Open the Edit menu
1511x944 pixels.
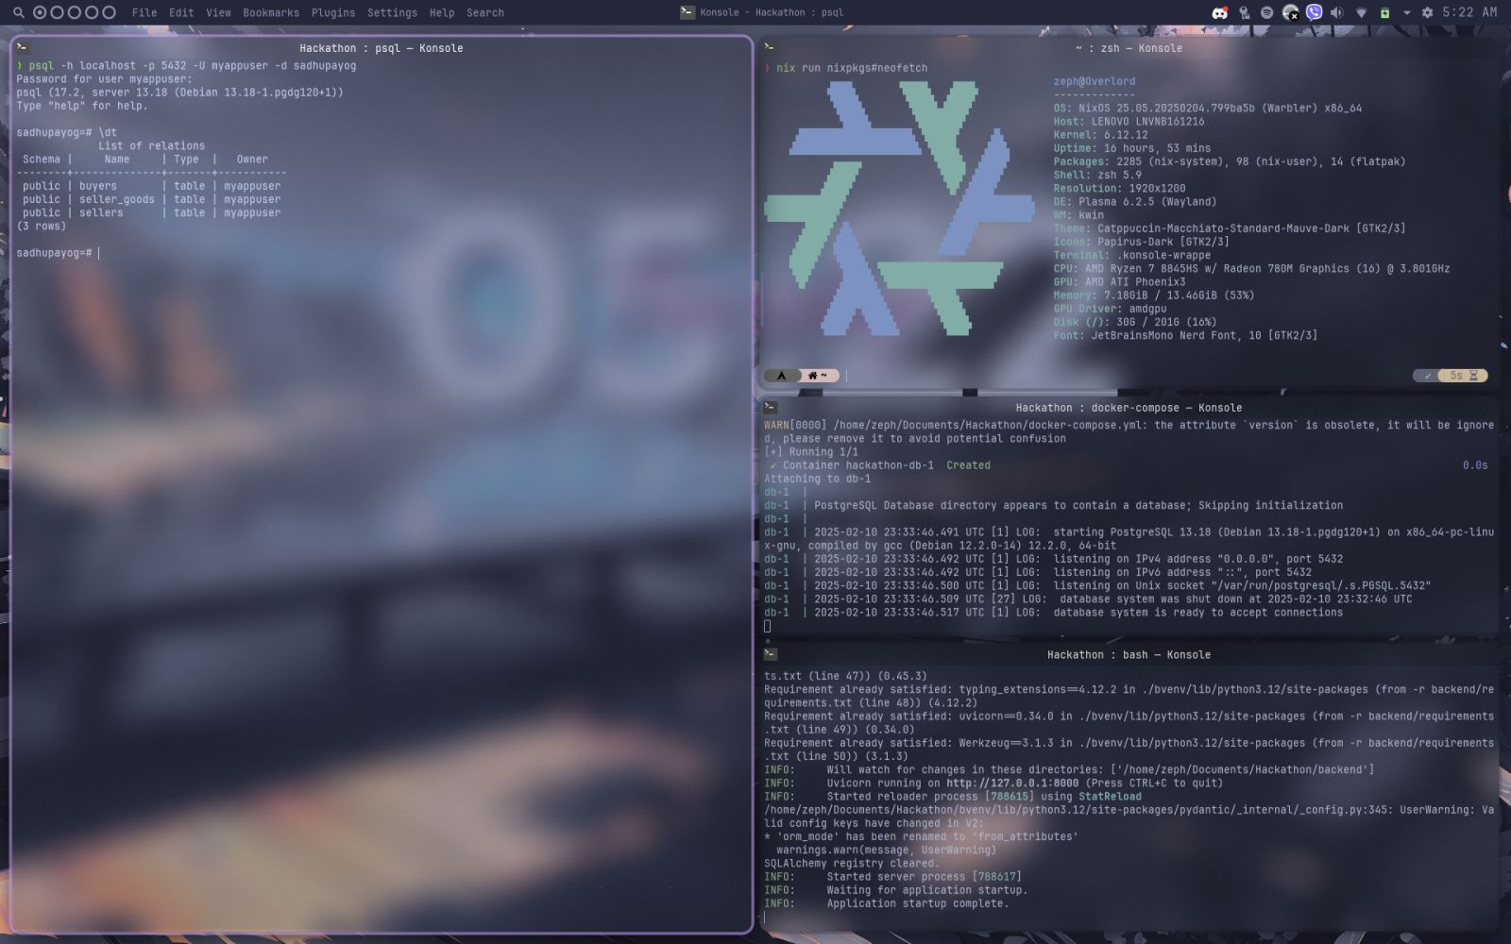click(x=181, y=13)
